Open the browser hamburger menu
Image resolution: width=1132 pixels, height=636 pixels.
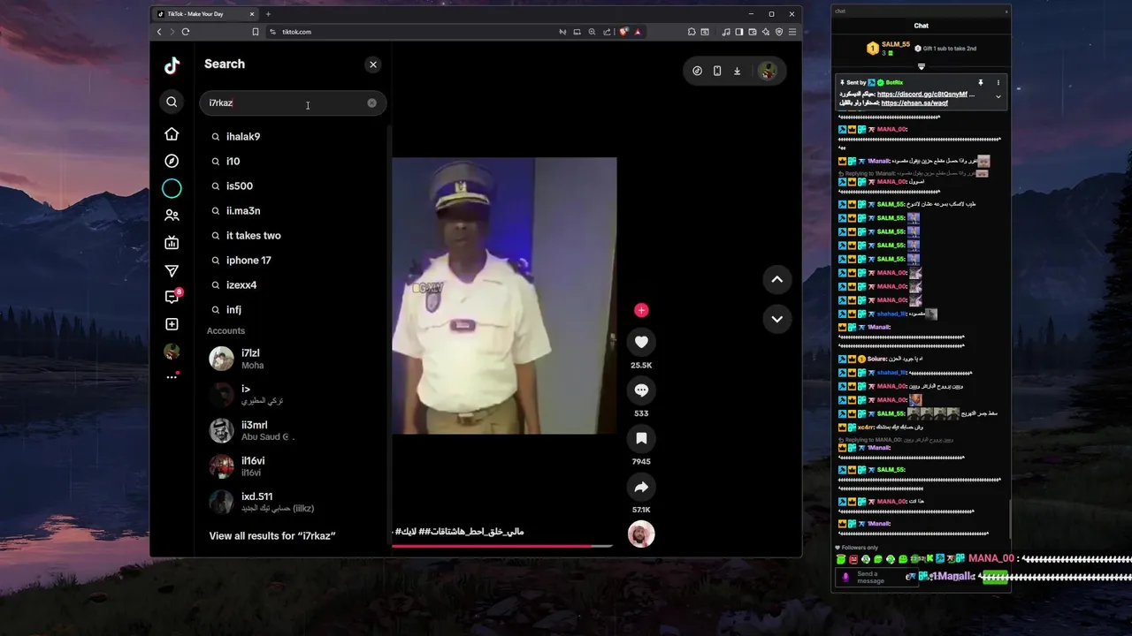tap(792, 32)
